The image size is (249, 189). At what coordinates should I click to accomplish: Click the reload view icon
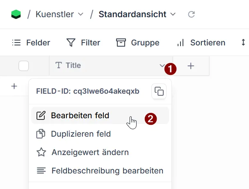click(x=191, y=14)
